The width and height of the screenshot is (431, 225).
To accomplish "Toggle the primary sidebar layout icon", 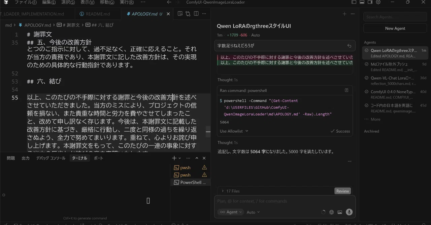I will pyautogui.click(x=354, y=2).
